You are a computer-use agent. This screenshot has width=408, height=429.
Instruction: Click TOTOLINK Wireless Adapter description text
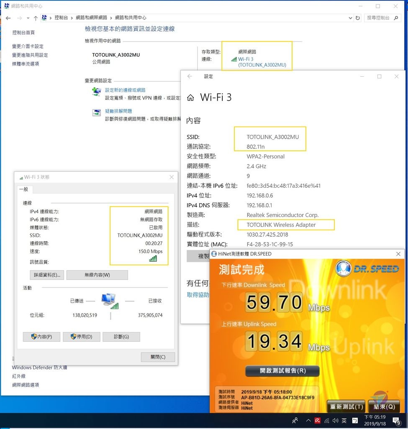pos(281,225)
